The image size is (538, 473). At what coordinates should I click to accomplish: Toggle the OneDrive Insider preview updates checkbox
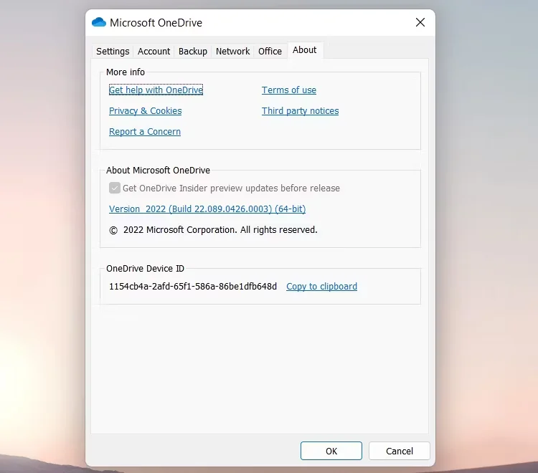point(115,188)
